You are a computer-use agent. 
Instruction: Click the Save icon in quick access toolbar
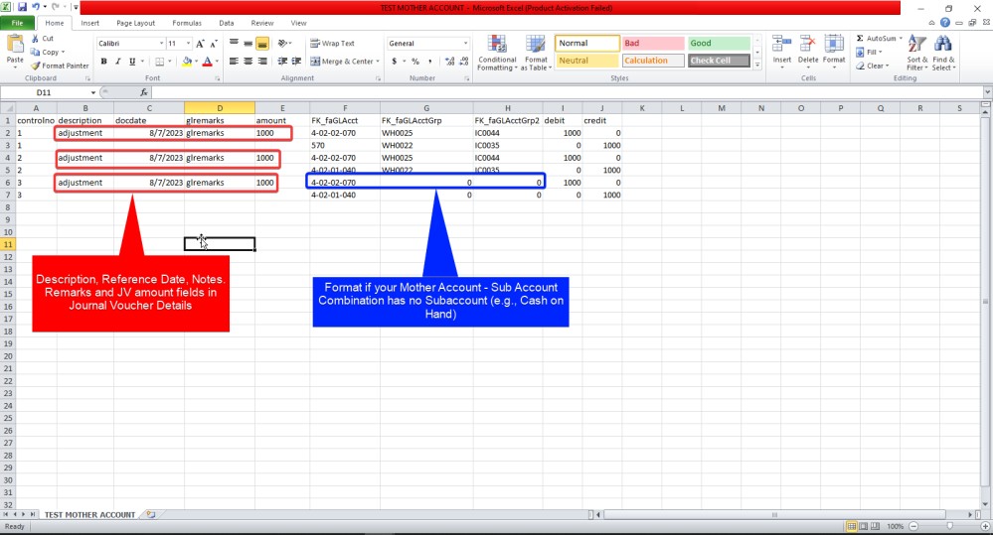click(x=22, y=7)
